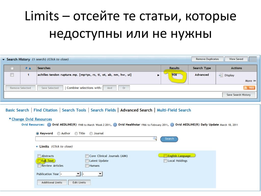This screenshot has height=196, width=261.
Task: Click the View Saved button
Action: [236, 59]
